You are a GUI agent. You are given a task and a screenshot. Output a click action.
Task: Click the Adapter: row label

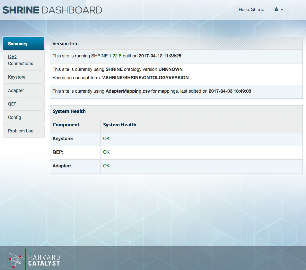pyautogui.click(x=62, y=166)
